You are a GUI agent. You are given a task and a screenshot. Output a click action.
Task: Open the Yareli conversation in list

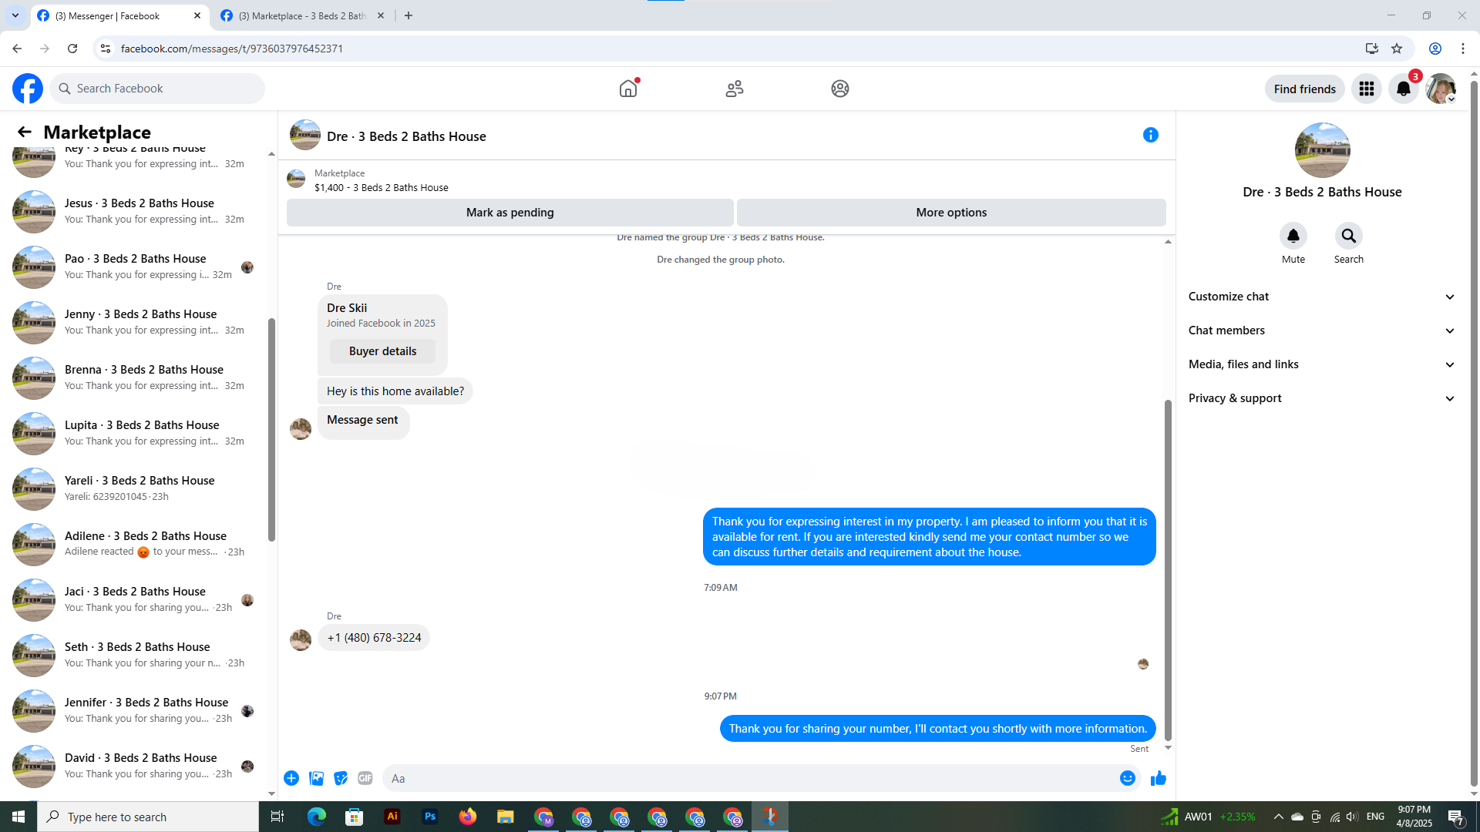tap(139, 488)
